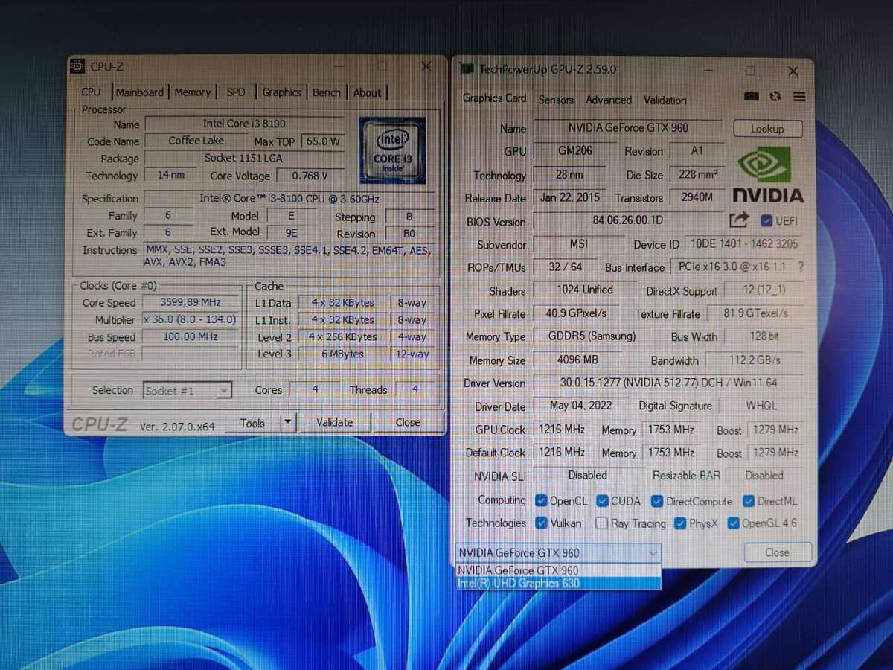Image resolution: width=893 pixels, height=670 pixels.
Task: Select Intel(R) UHD Graphics 630 from list
Action: click(557, 584)
